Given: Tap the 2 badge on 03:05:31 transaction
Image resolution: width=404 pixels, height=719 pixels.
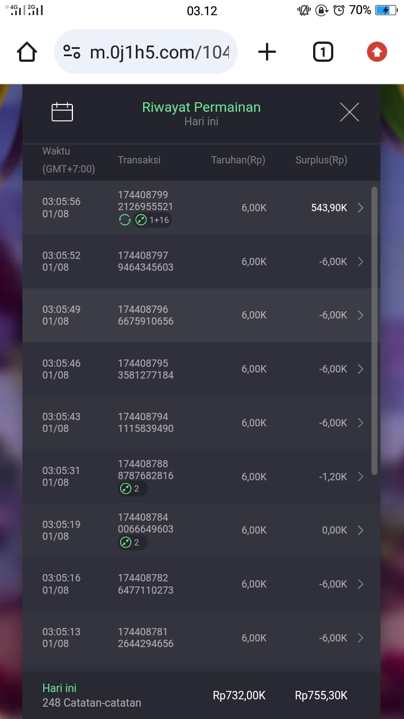Looking at the screenshot, I should click(x=131, y=489).
